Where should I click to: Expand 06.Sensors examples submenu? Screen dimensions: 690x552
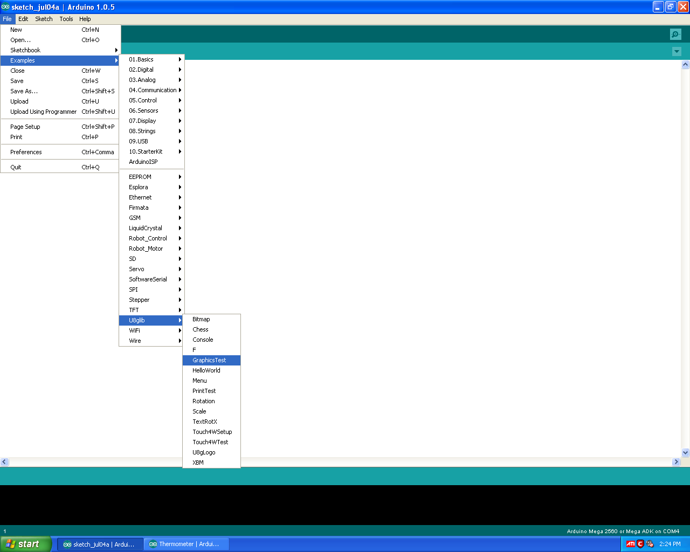[151, 111]
